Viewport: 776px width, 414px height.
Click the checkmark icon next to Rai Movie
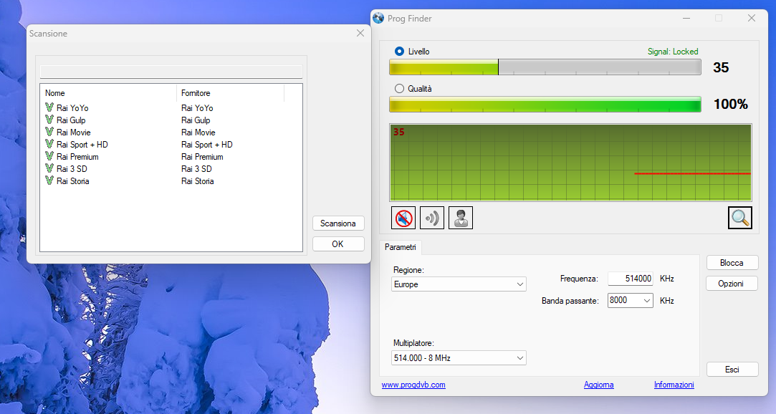pyautogui.click(x=49, y=132)
